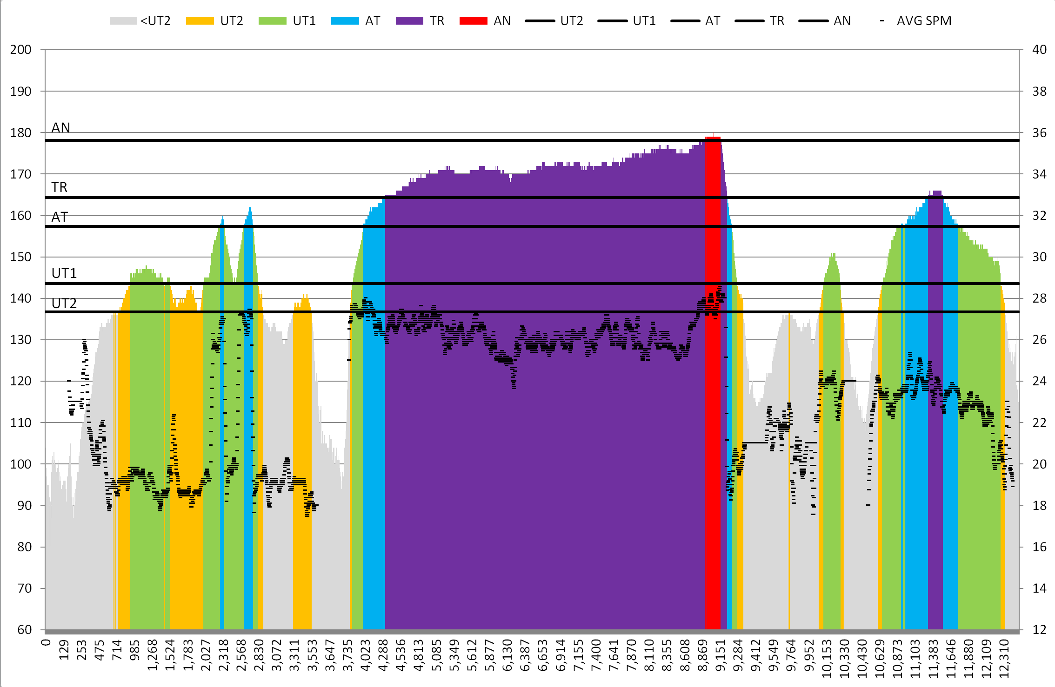Click the blue AT legend swatch
The image size is (1055, 687).
click(345, 21)
